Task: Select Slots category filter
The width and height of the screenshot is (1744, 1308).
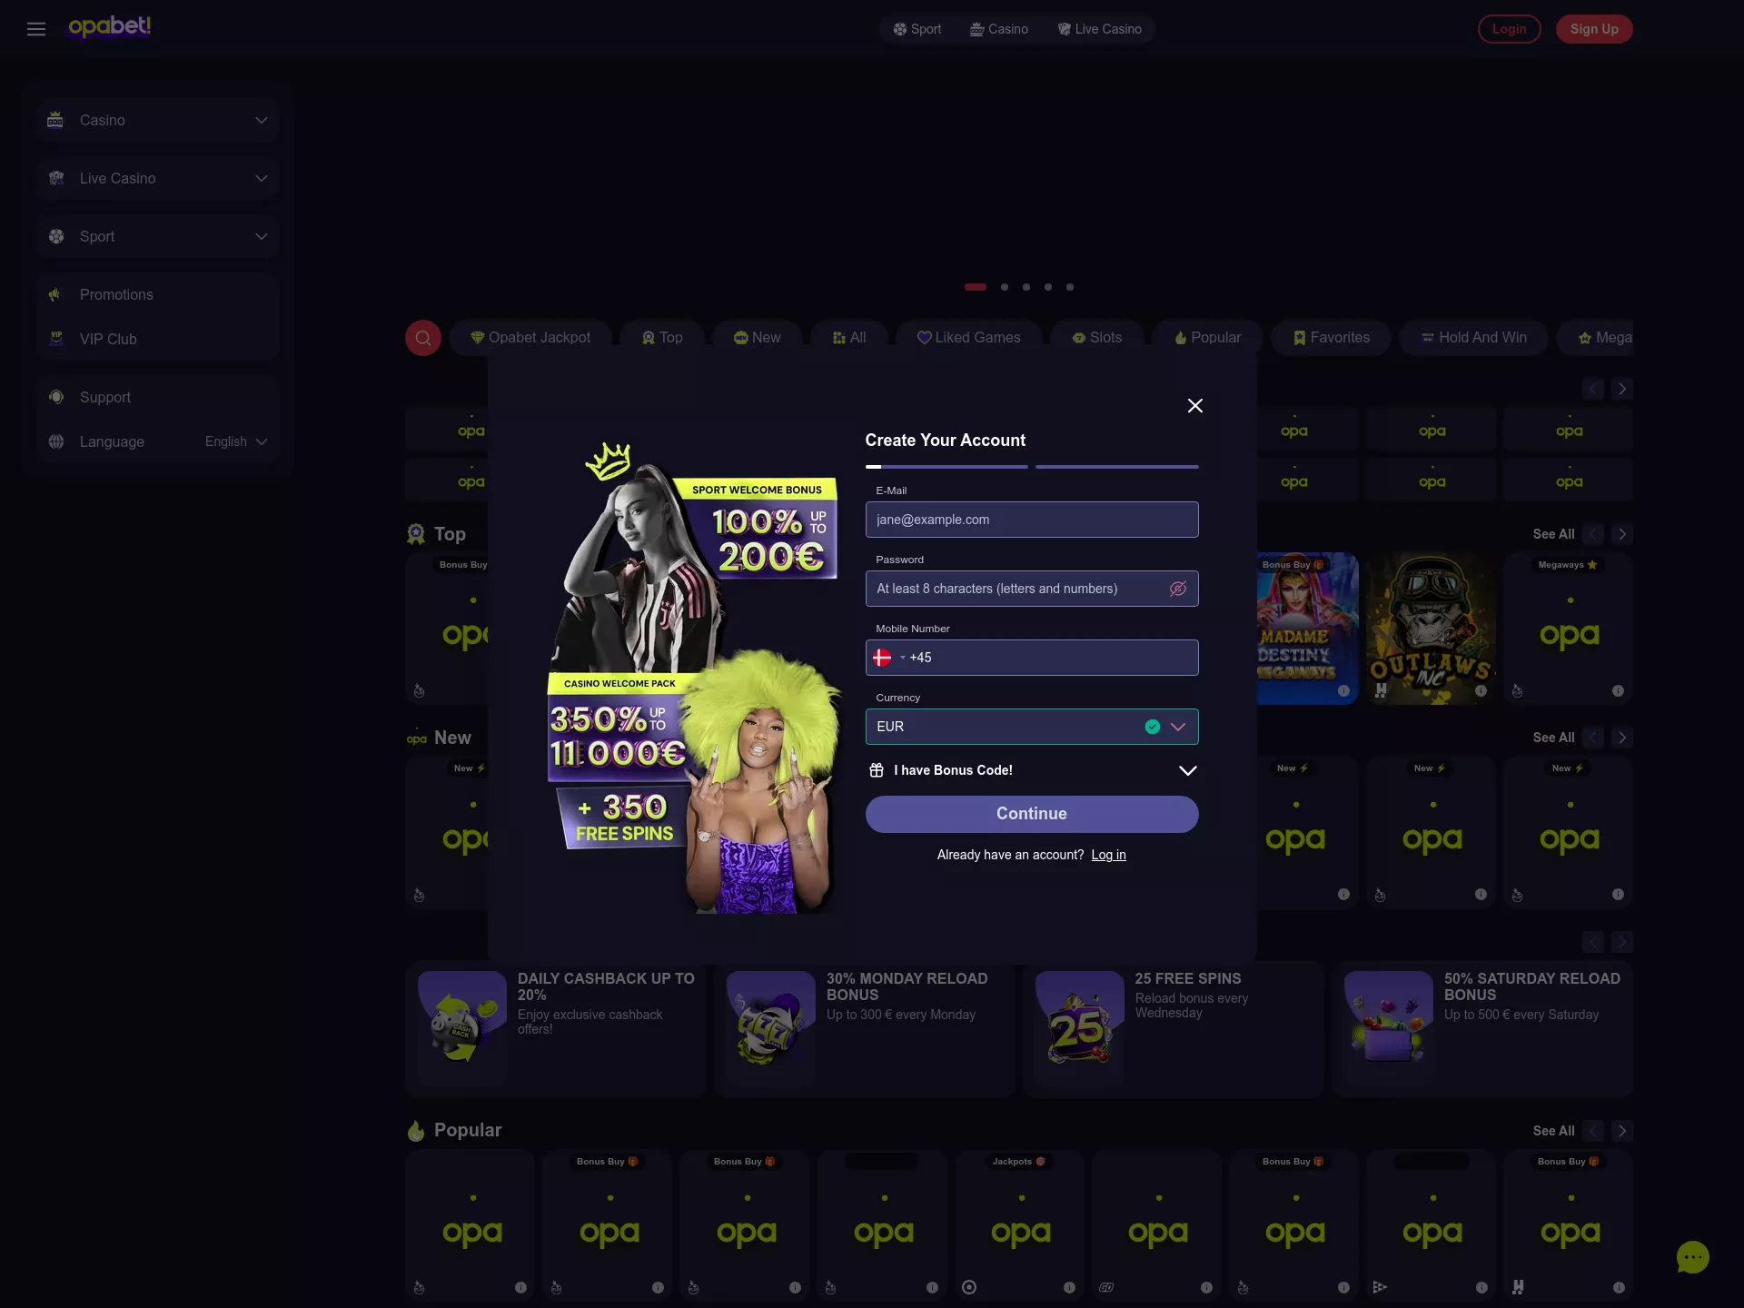Action: pyautogui.click(x=1096, y=338)
